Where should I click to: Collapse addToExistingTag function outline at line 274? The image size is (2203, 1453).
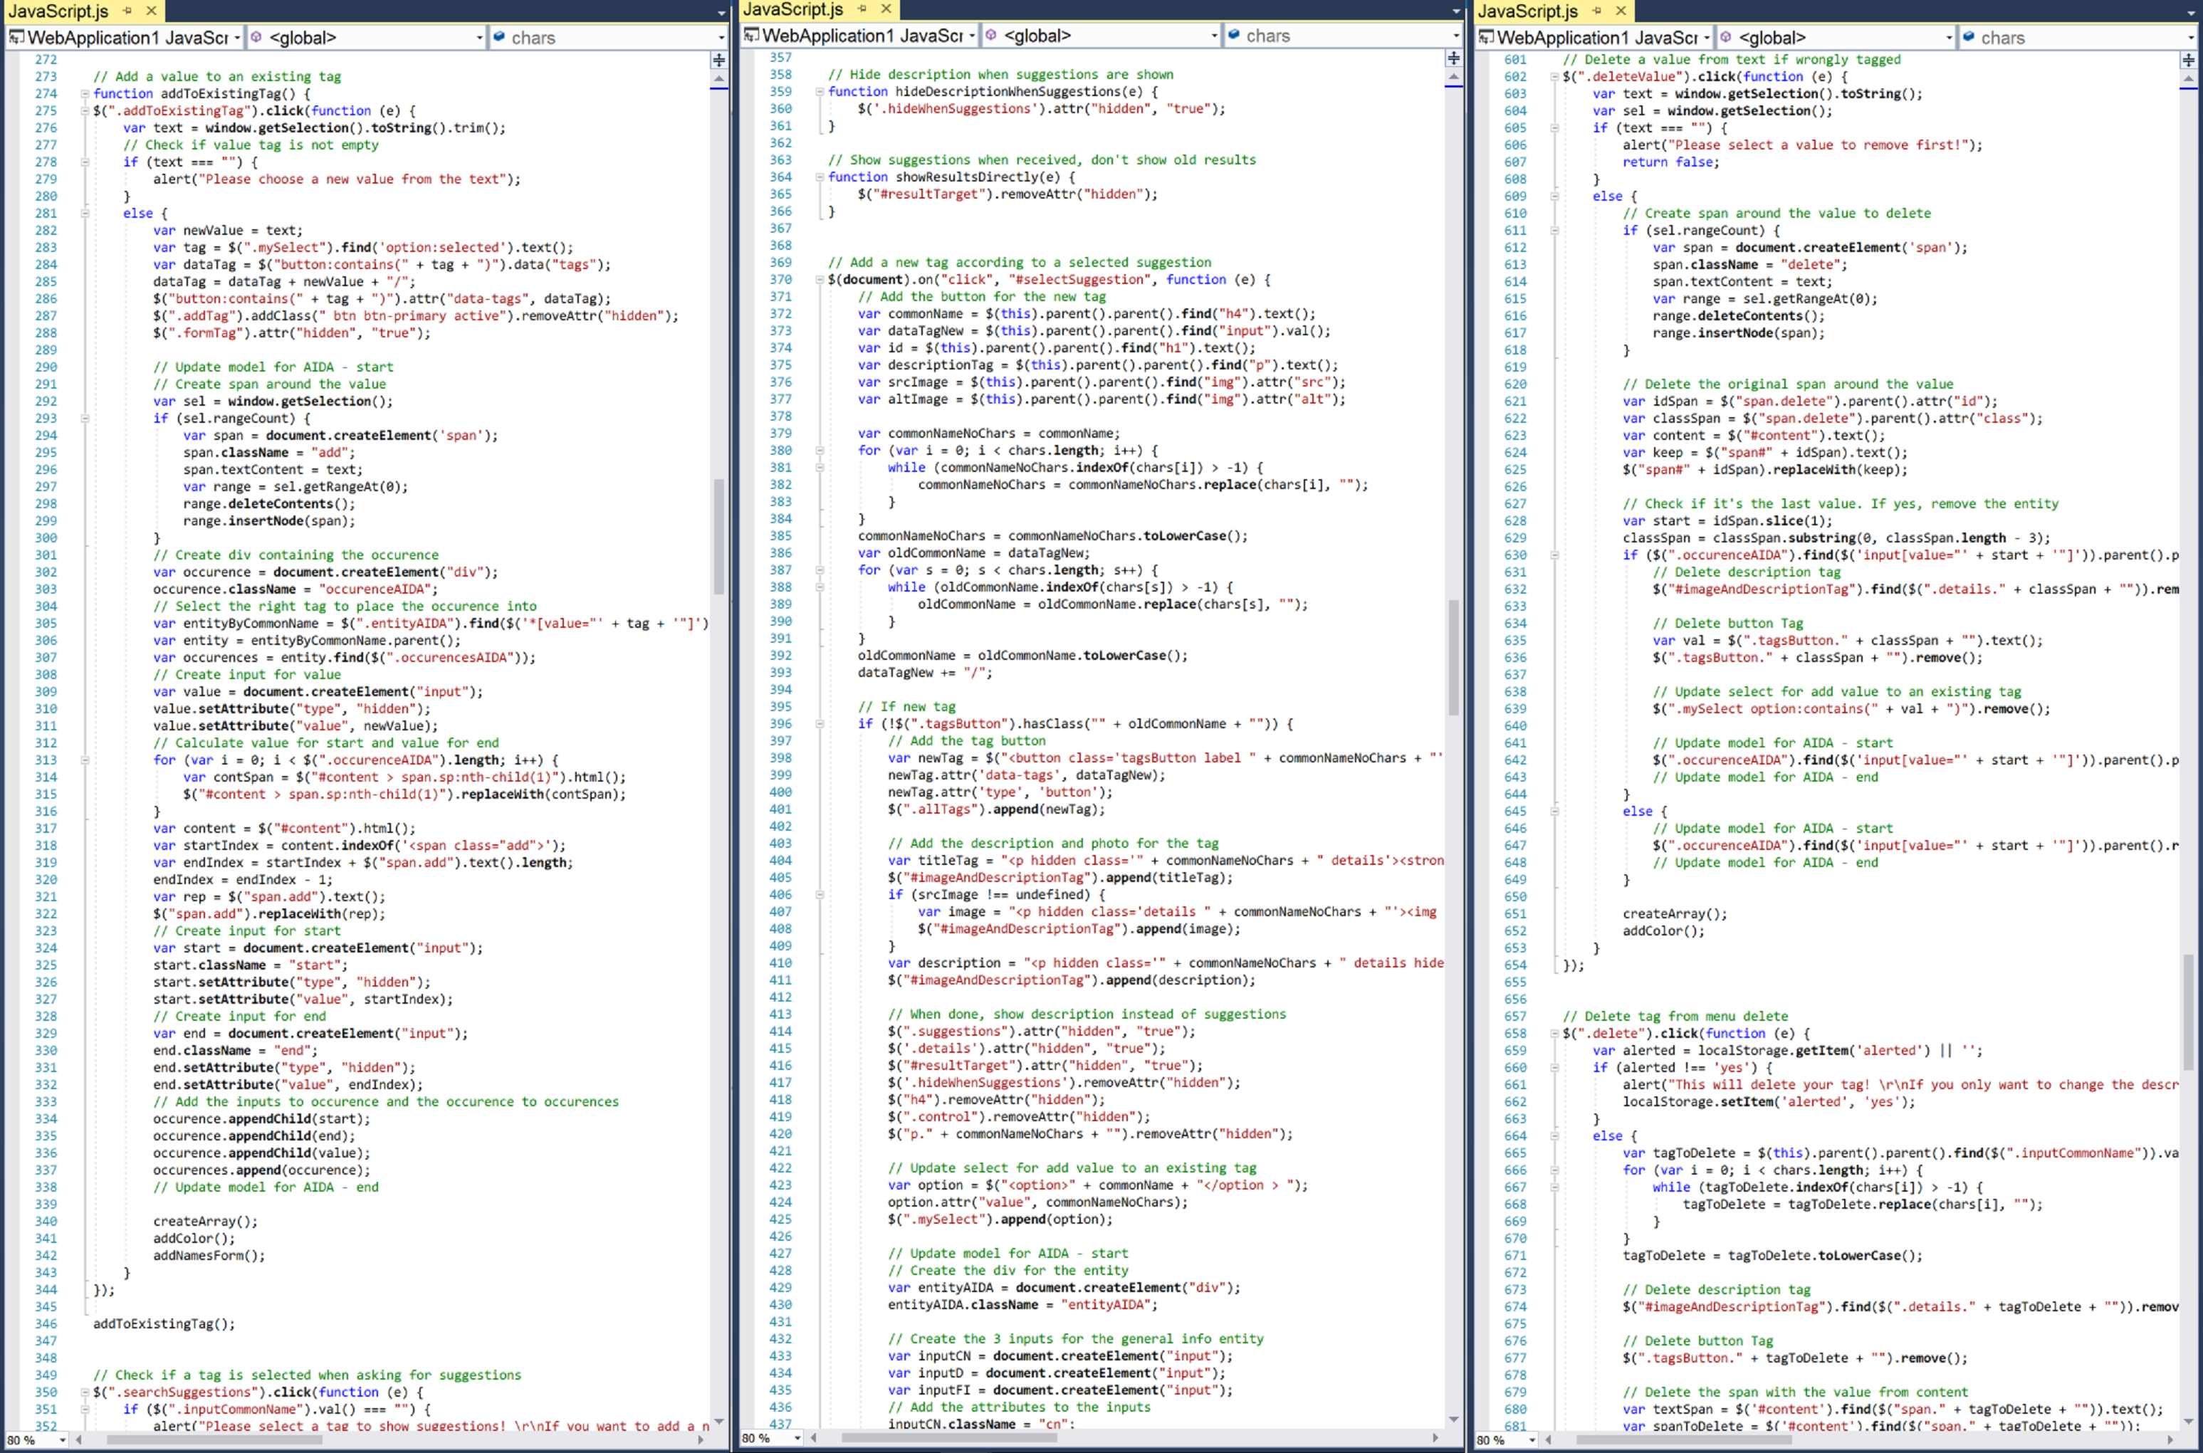84,93
